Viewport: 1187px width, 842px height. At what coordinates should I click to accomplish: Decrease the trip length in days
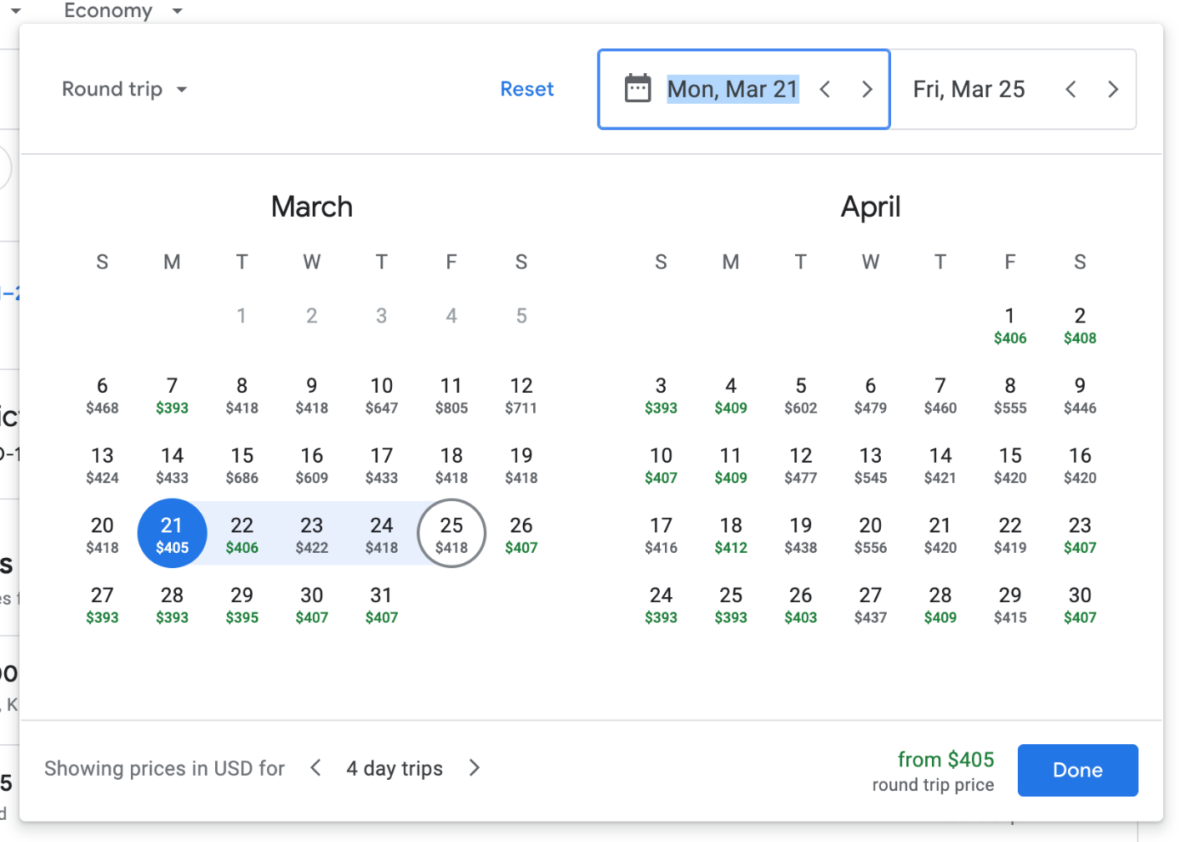click(x=315, y=768)
